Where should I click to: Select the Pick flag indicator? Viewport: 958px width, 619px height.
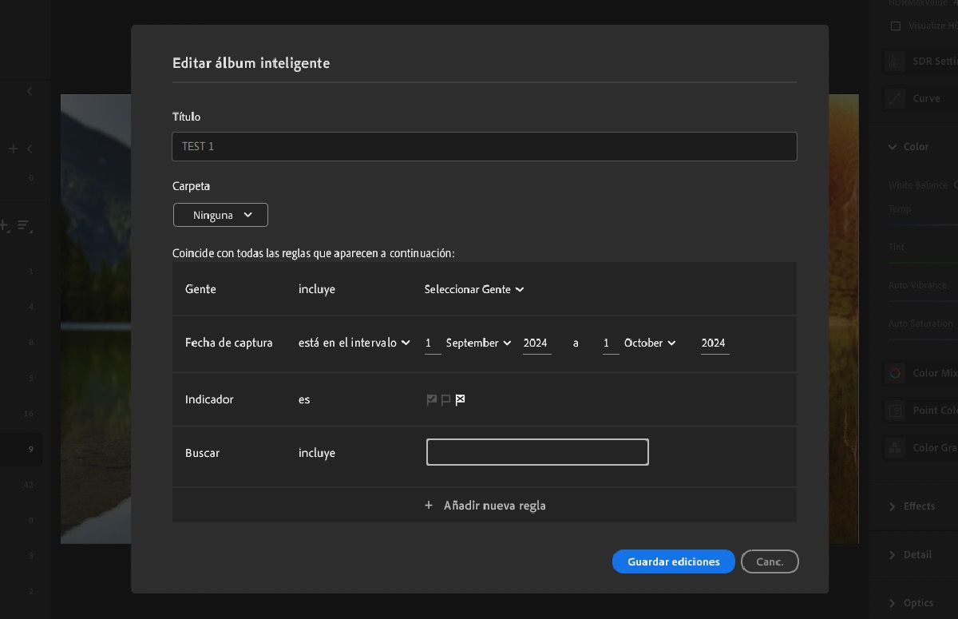pyautogui.click(x=432, y=399)
